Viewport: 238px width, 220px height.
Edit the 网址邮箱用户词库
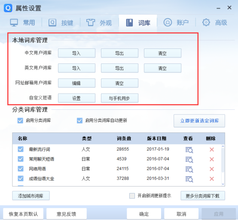point(76,83)
